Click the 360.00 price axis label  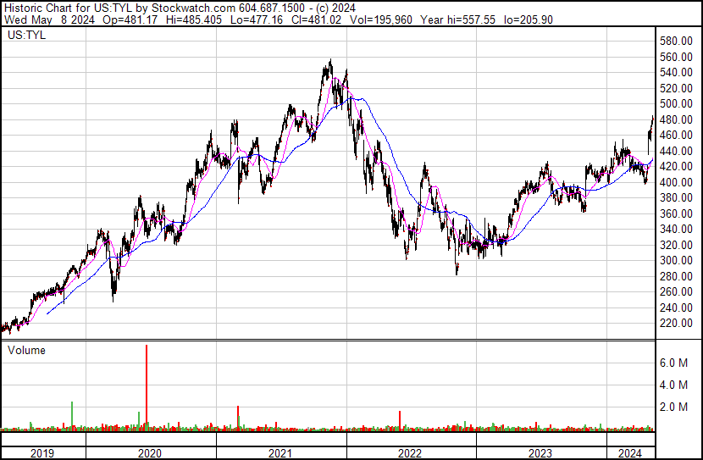click(676, 213)
